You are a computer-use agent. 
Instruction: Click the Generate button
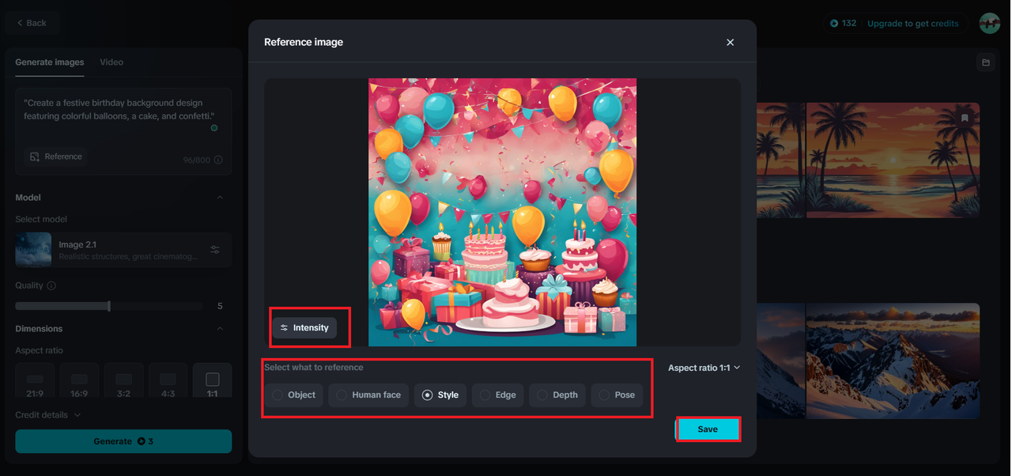tap(123, 441)
